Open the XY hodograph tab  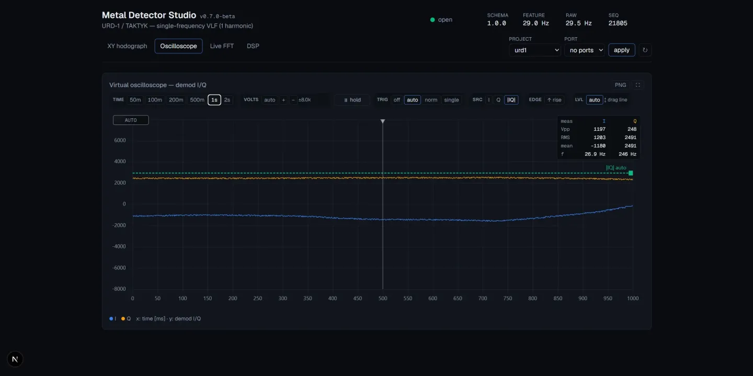tap(127, 46)
